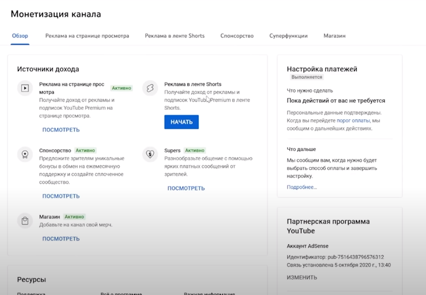Open the Реклама на странице просмотра tab
Viewport: 426px width, 295px height.
coord(87,36)
